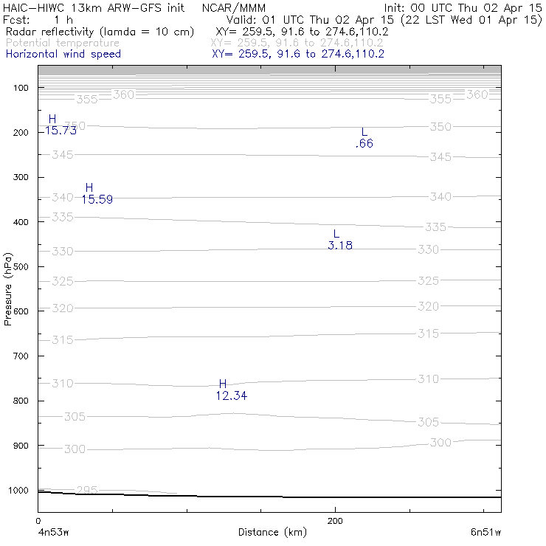This screenshot has width=546, height=546.
Task: Click the 'Distance (km)' axis title
Action: click(272, 532)
